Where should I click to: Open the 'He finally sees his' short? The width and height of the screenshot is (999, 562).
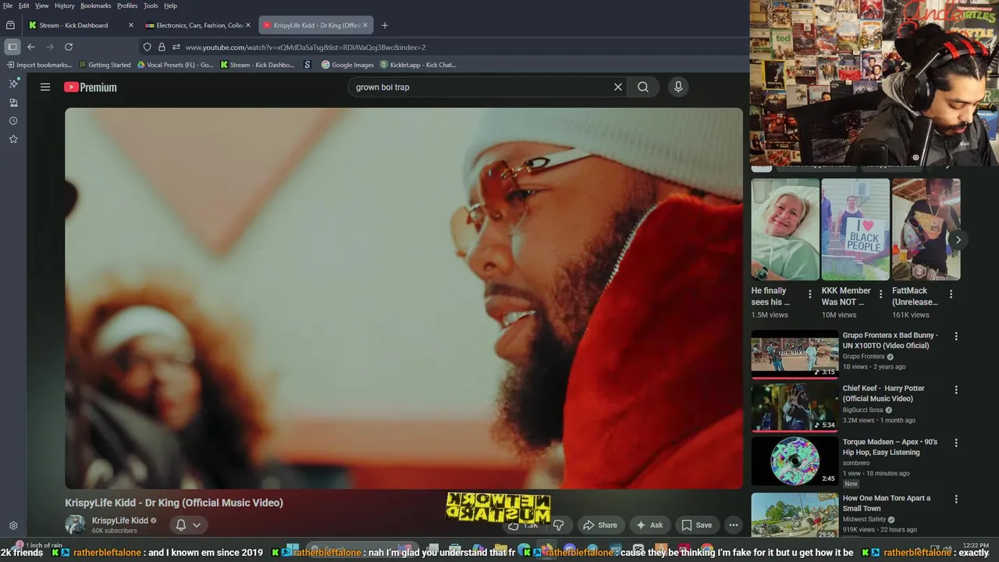click(785, 229)
